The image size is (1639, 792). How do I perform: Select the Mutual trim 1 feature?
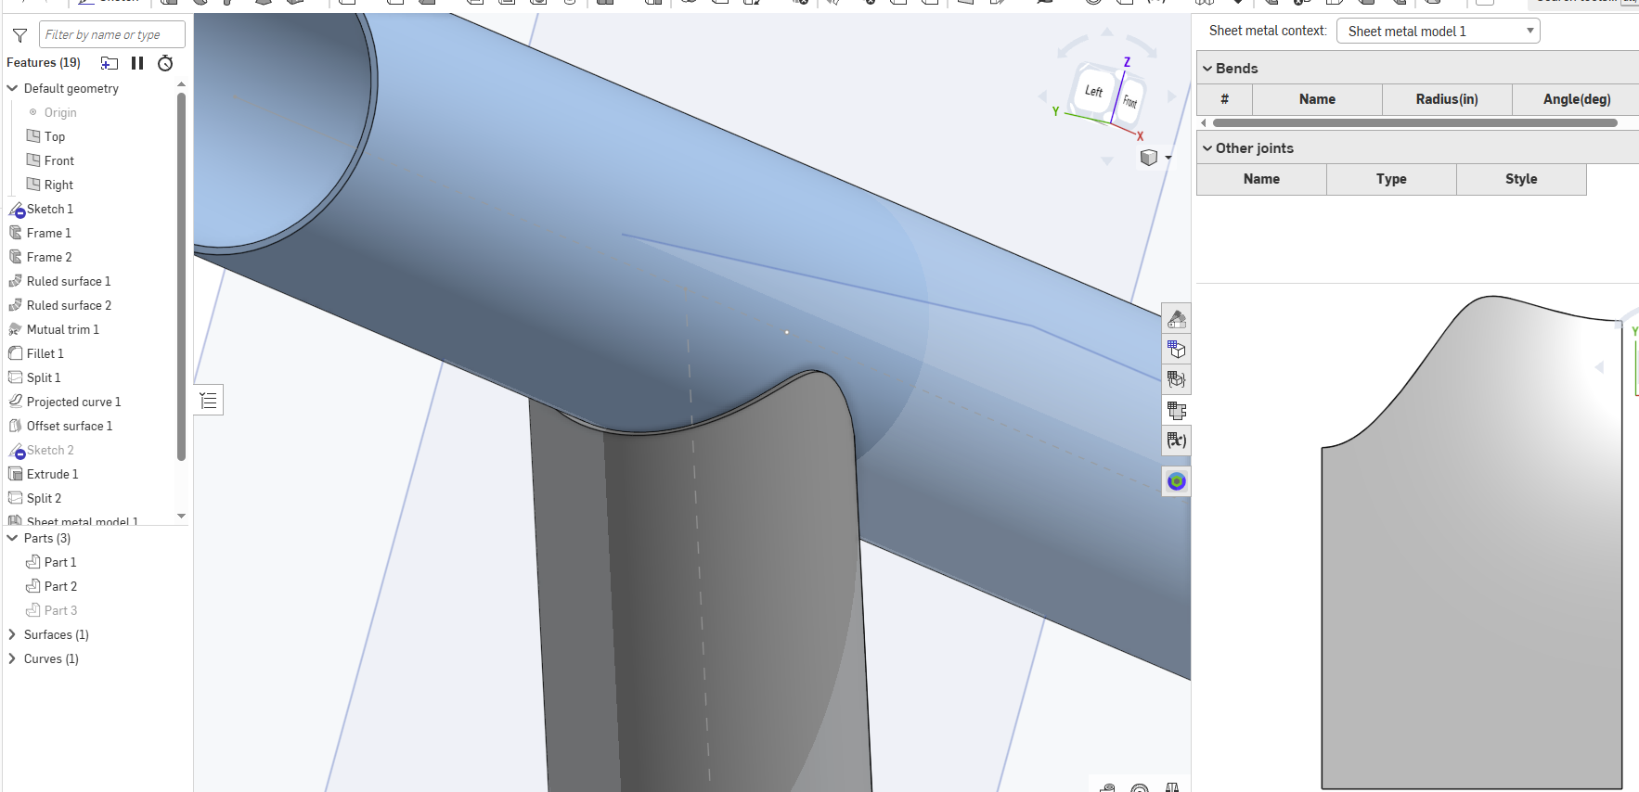click(63, 329)
